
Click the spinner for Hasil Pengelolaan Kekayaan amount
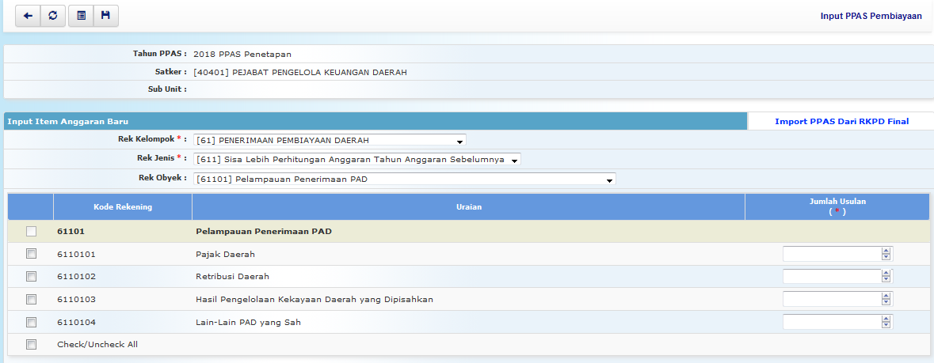pos(886,300)
